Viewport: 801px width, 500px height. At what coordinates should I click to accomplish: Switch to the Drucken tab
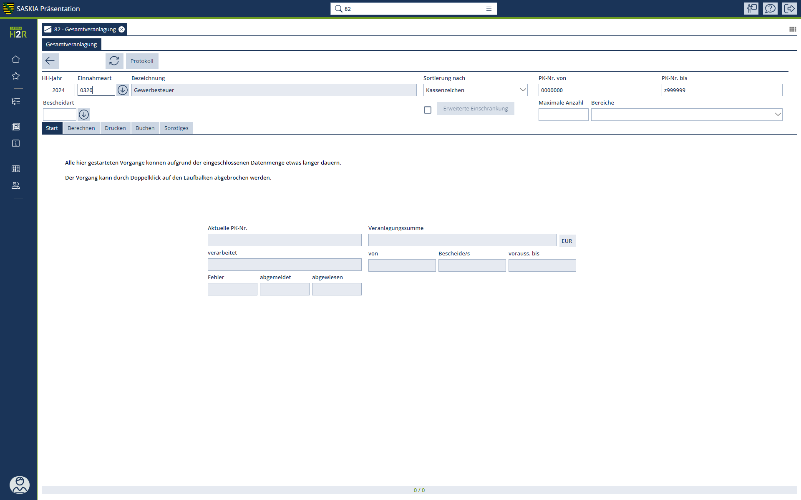(115, 128)
